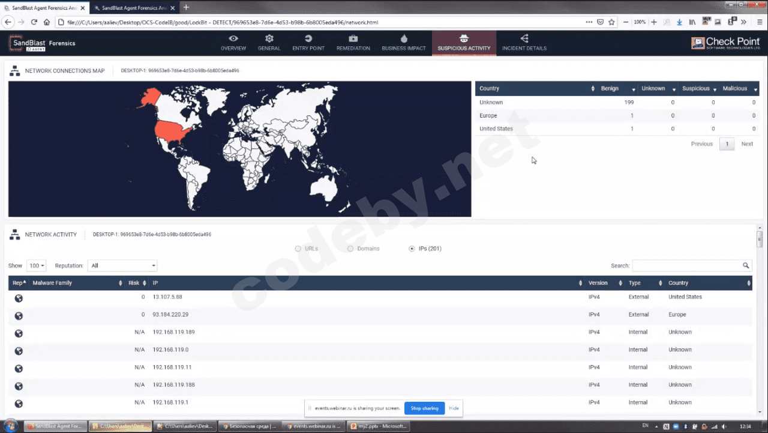Go to the browser home page
Screen dimensions: 768x433
47,22
